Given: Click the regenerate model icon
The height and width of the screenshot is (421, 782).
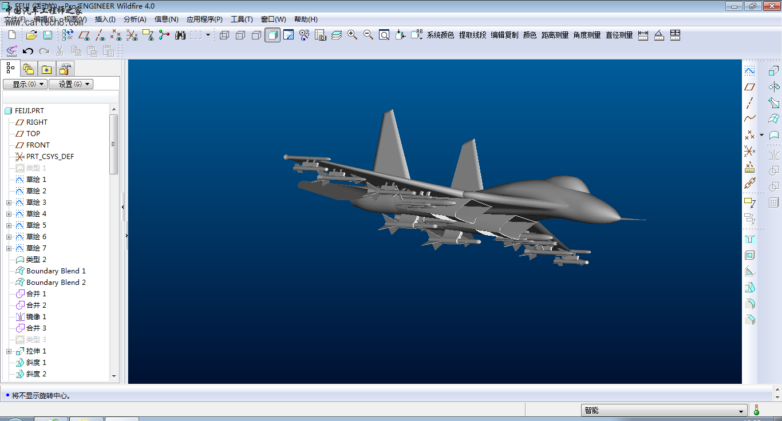Looking at the screenshot, I should click(68, 35).
